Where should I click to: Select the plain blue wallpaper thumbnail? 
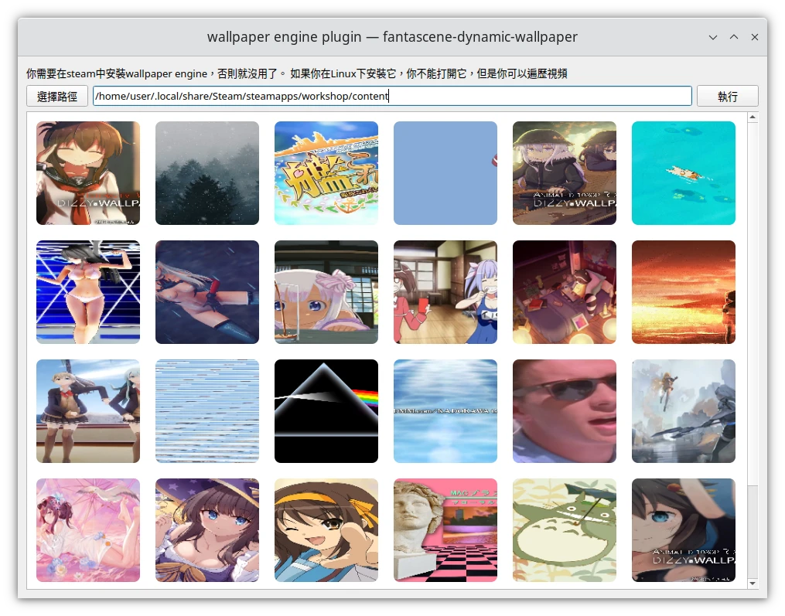click(x=445, y=173)
